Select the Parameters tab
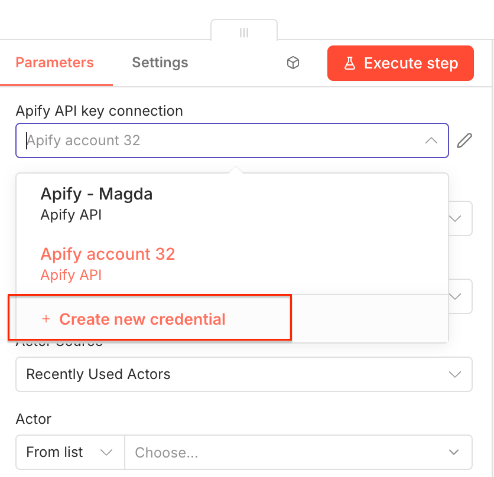This screenshot has width=494, height=477. [54, 63]
